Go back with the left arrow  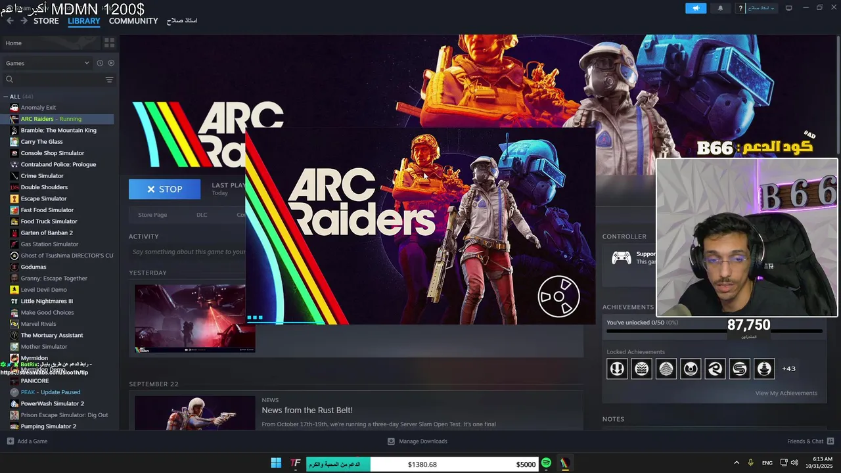(x=9, y=21)
